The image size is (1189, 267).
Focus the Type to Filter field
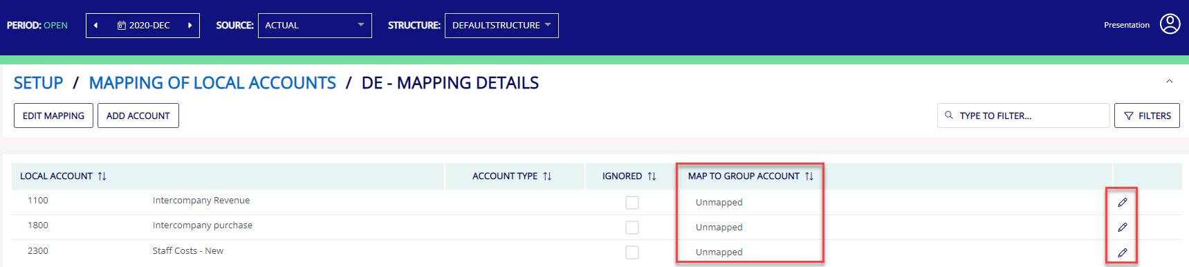click(1024, 116)
